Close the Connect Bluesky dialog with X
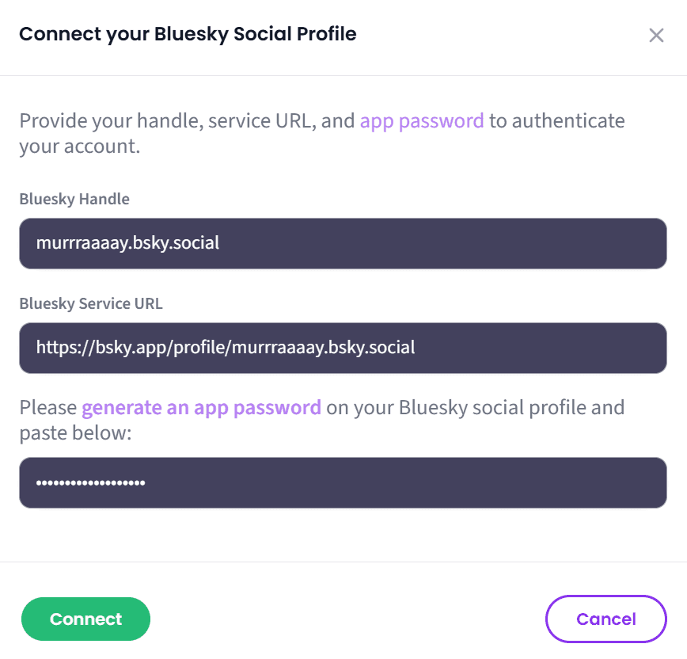This screenshot has width=687, height=659. click(656, 36)
